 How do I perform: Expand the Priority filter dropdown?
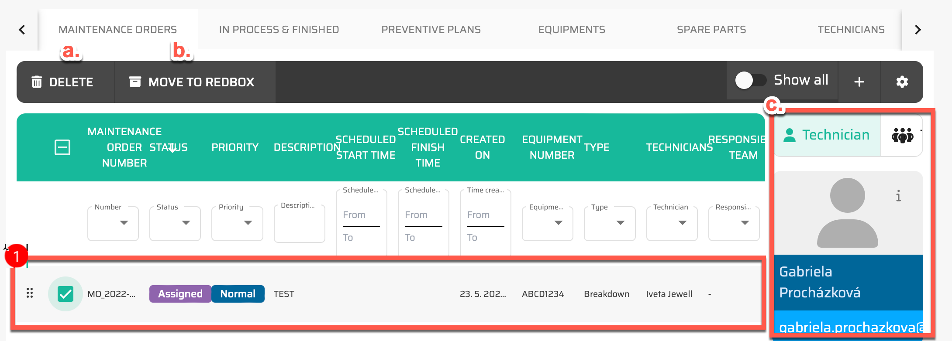click(237, 223)
